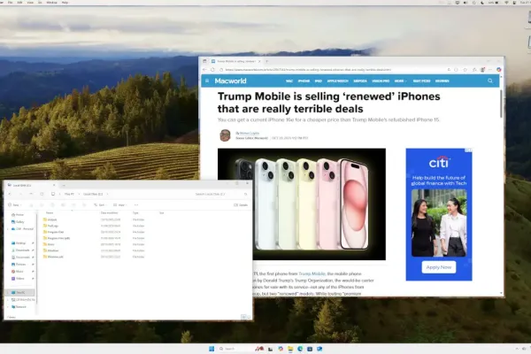This screenshot has width=531, height=354.
Task: Open the New dropdown in File Explorer
Action: pos(15,205)
